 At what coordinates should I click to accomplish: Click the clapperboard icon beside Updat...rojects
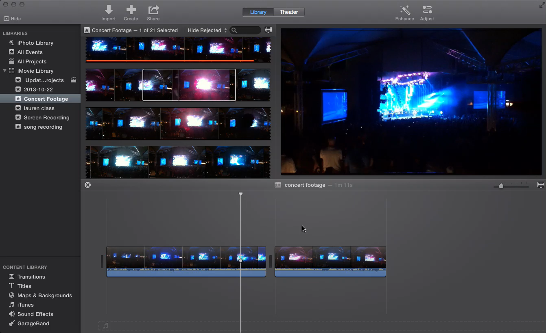coord(73,80)
